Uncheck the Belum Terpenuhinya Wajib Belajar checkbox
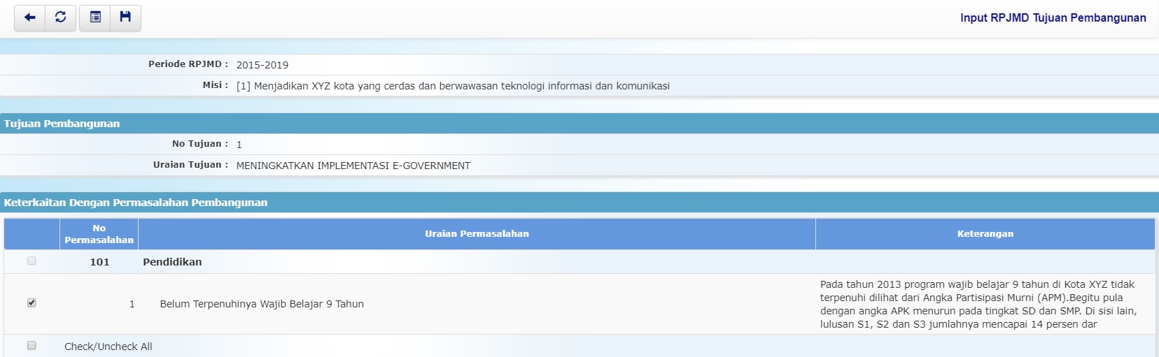 [x=31, y=303]
